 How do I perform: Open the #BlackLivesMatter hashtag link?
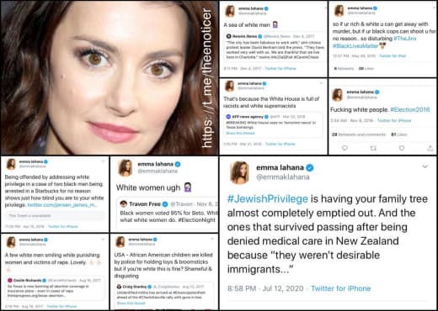pyautogui.click(x=355, y=45)
